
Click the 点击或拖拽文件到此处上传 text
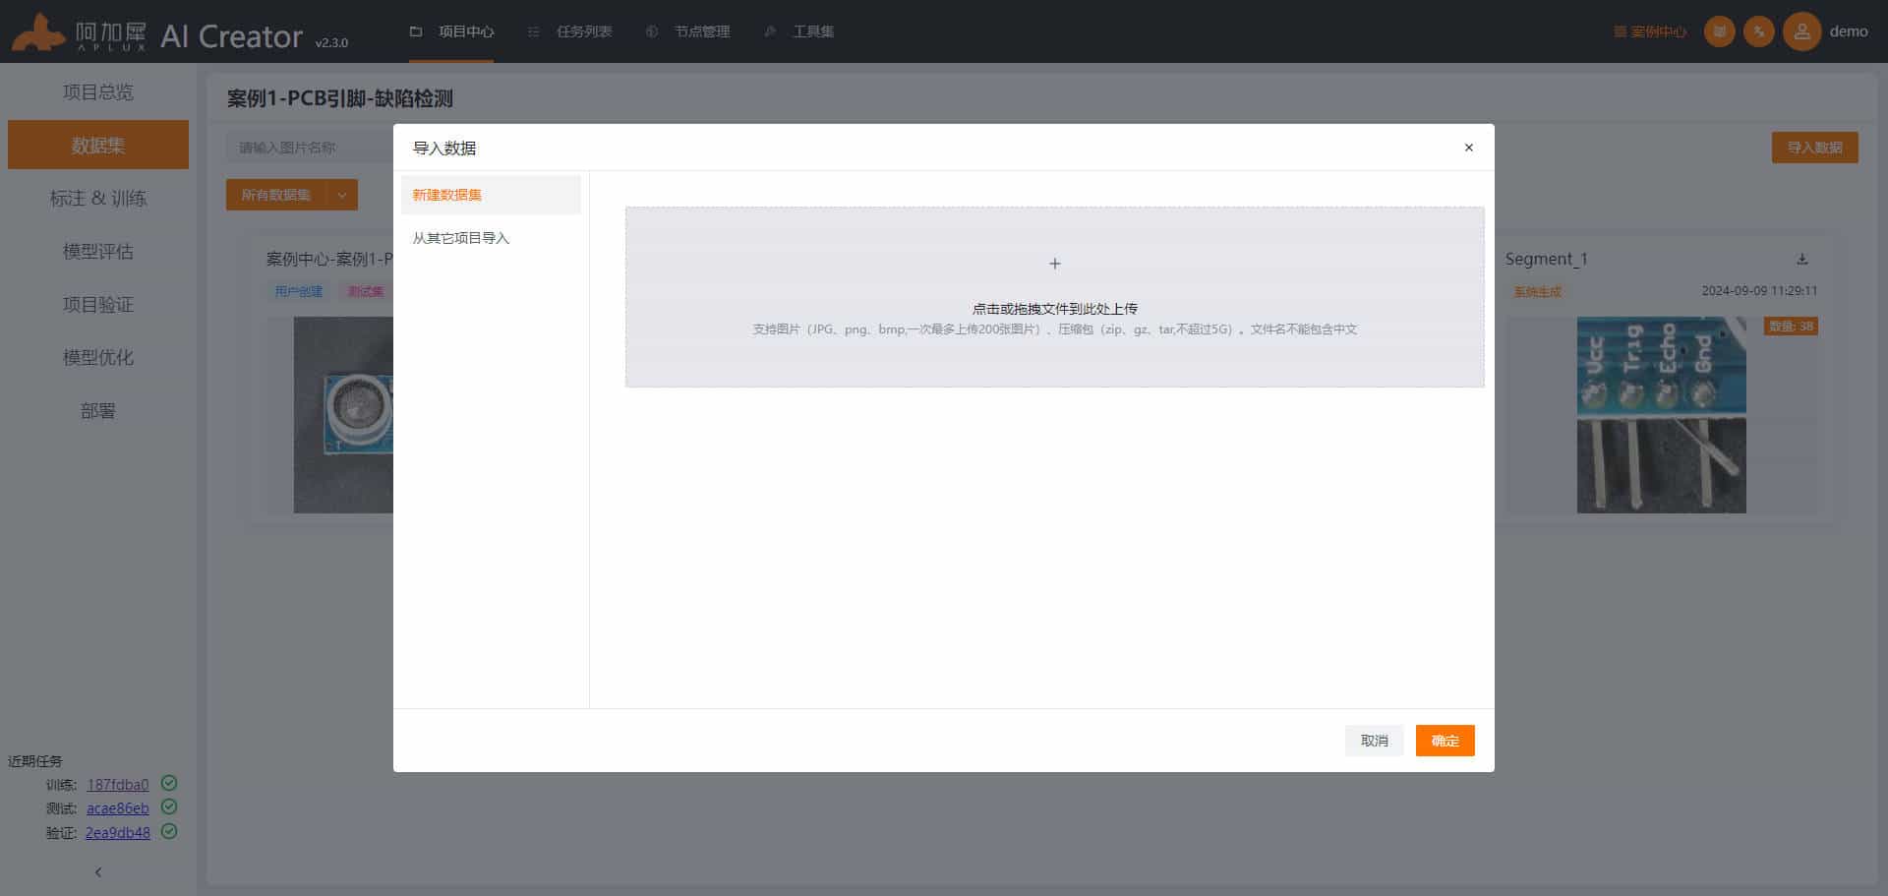click(1054, 309)
